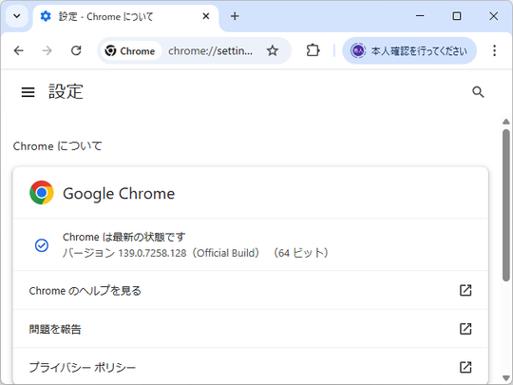
Task: Bookmark this page with star icon
Action: click(273, 50)
